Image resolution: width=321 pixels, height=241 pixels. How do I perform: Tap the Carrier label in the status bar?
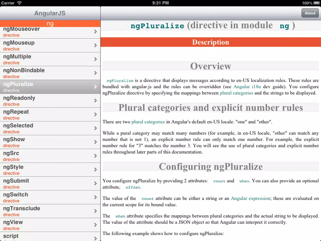pyautogui.click(x=8, y=3)
